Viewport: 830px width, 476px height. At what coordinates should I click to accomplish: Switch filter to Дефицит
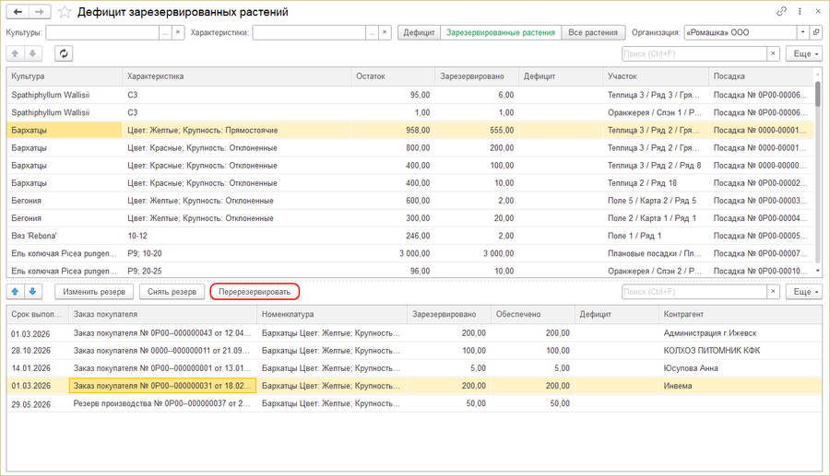pyautogui.click(x=419, y=32)
